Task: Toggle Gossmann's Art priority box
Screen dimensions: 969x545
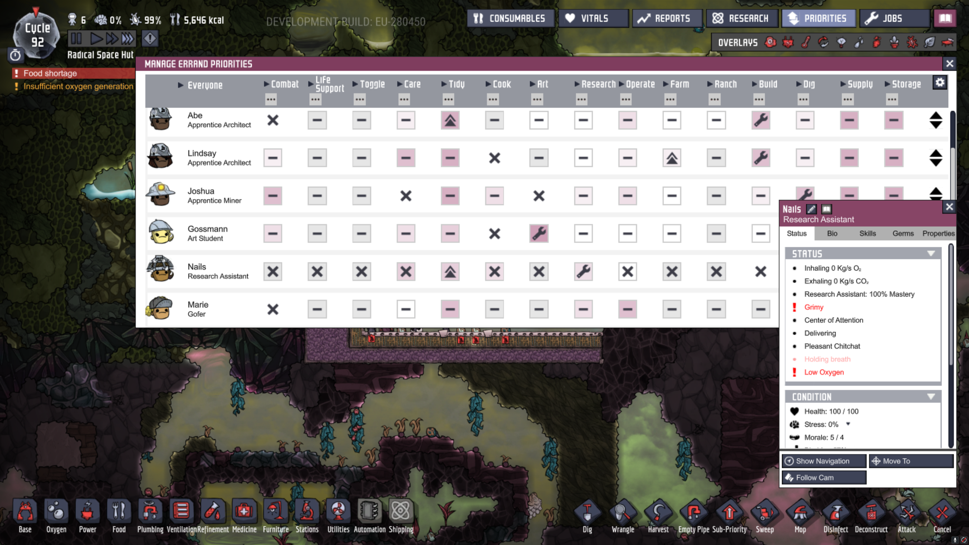Action: [539, 234]
